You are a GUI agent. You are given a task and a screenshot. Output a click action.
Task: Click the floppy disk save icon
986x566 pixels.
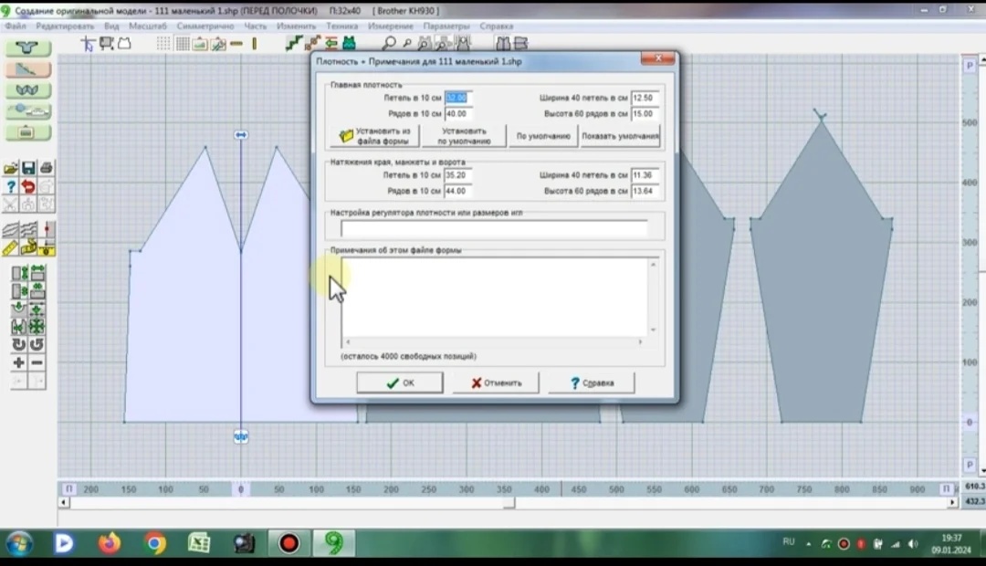[28, 168]
